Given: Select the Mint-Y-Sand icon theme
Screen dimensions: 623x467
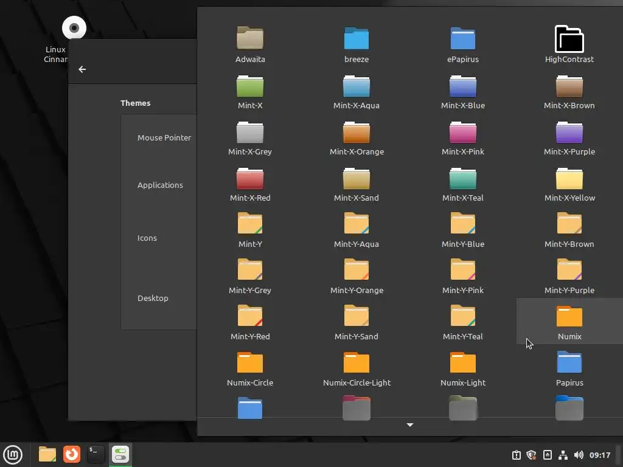Looking at the screenshot, I should 357,322.
